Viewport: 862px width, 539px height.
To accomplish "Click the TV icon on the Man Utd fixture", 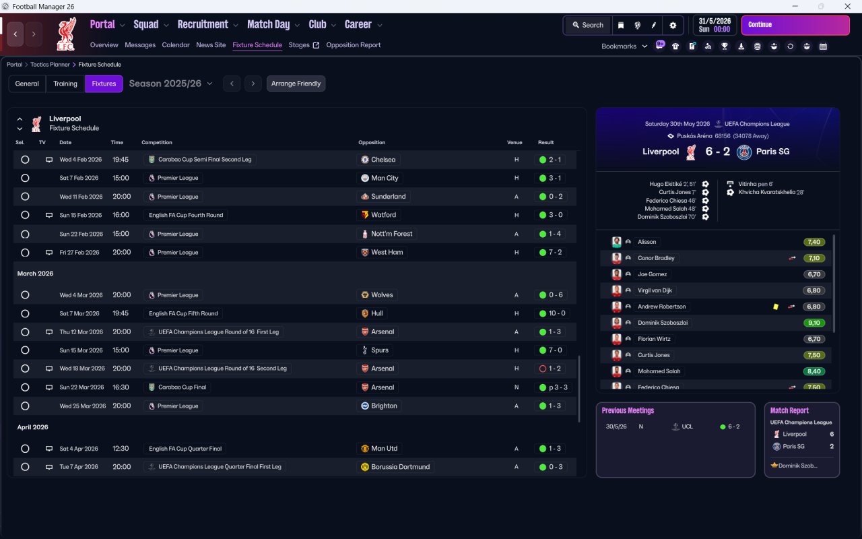I will [x=49, y=449].
